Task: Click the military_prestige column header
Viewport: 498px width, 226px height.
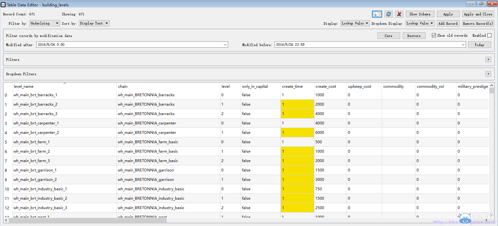Action: (x=473, y=87)
